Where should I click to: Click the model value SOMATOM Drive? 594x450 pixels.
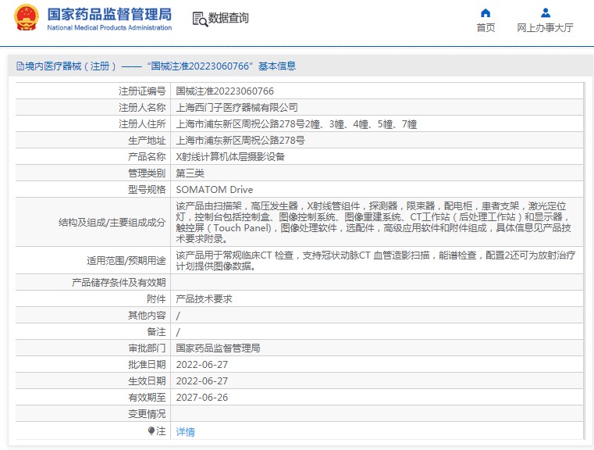click(215, 190)
